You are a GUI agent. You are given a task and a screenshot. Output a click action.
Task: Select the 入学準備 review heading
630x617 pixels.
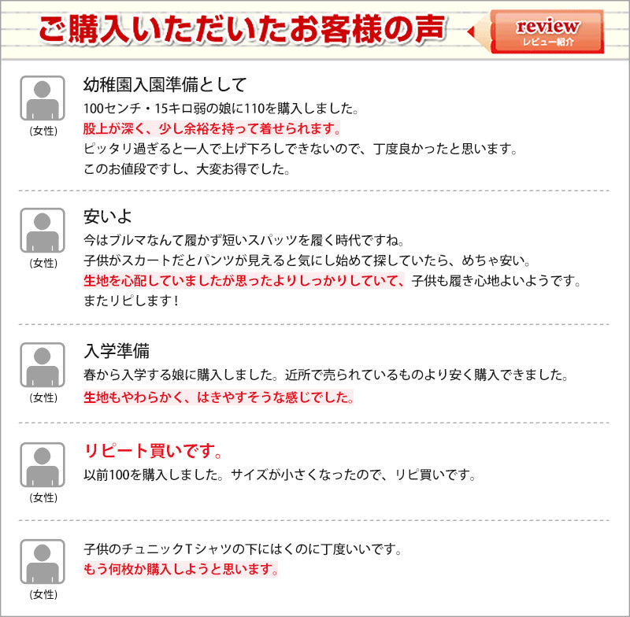click(x=117, y=351)
